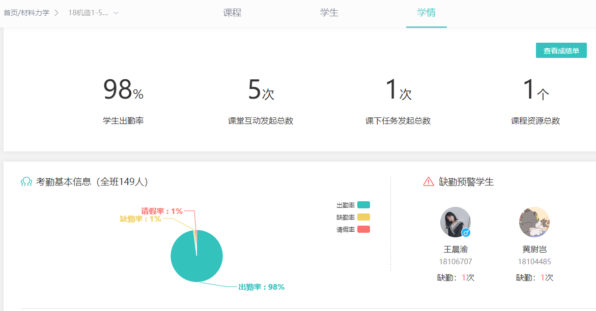Toggle the yellow 缺勤率 legend swatch
The width and height of the screenshot is (596, 311).
click(363, 217)
